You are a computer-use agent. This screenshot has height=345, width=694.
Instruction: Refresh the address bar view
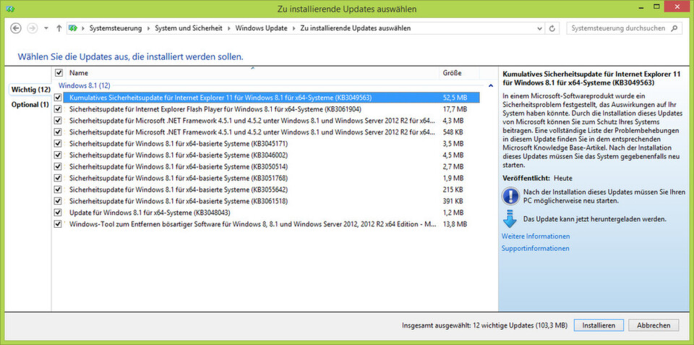[x=552, y=28]
